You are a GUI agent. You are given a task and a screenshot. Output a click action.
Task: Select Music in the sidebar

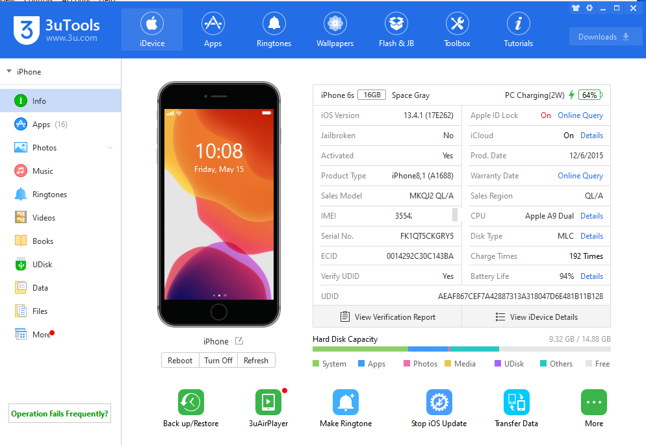(60, 171)
